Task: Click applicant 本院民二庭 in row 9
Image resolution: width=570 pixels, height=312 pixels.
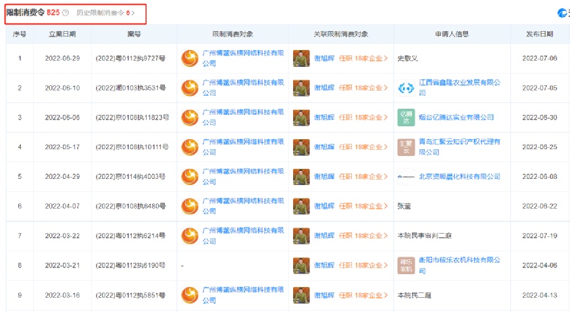Action: [x=414, y=295]
